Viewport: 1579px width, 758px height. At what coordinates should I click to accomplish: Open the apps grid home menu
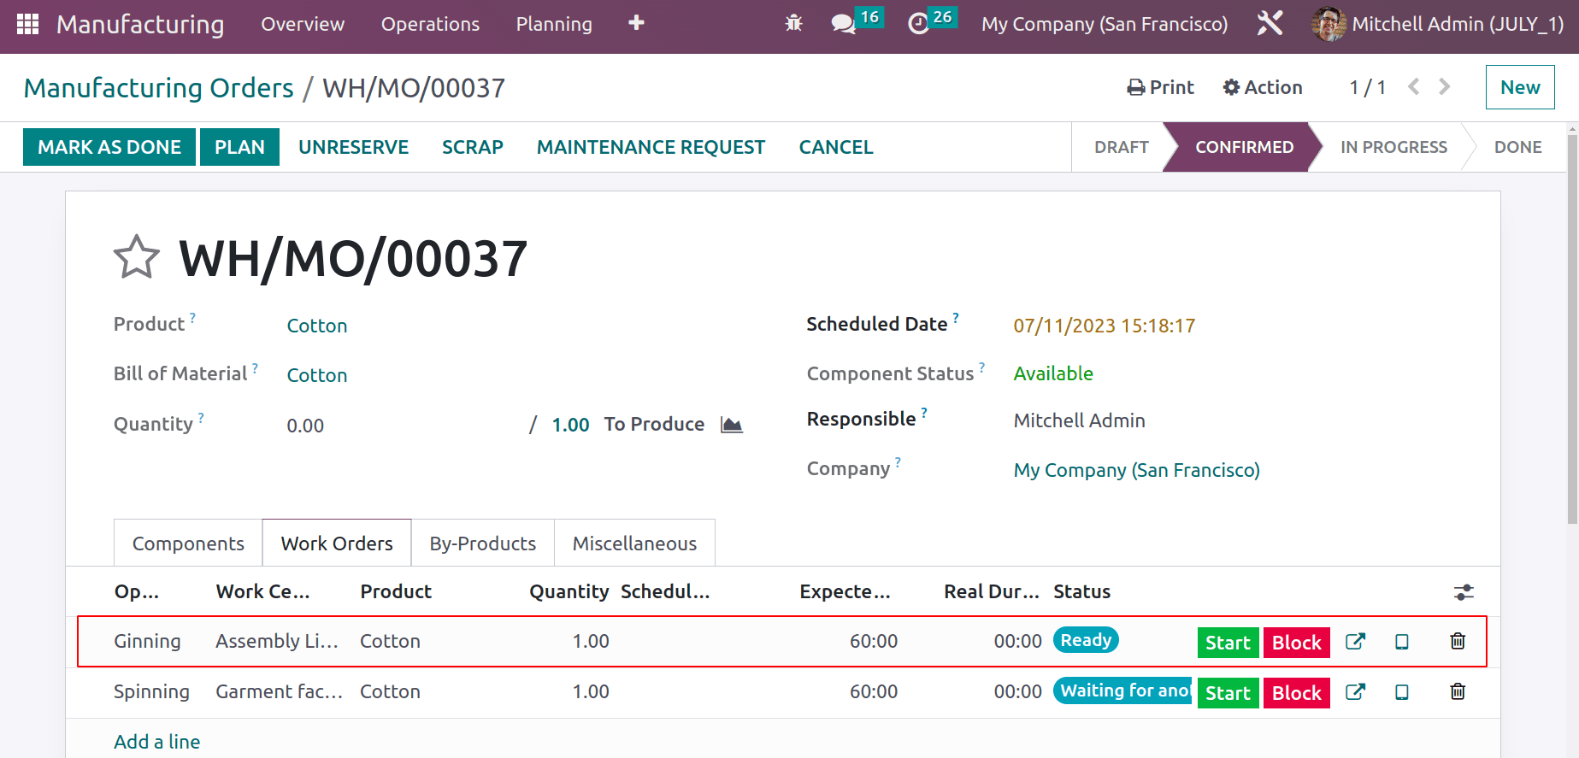[x=27, y=24]
